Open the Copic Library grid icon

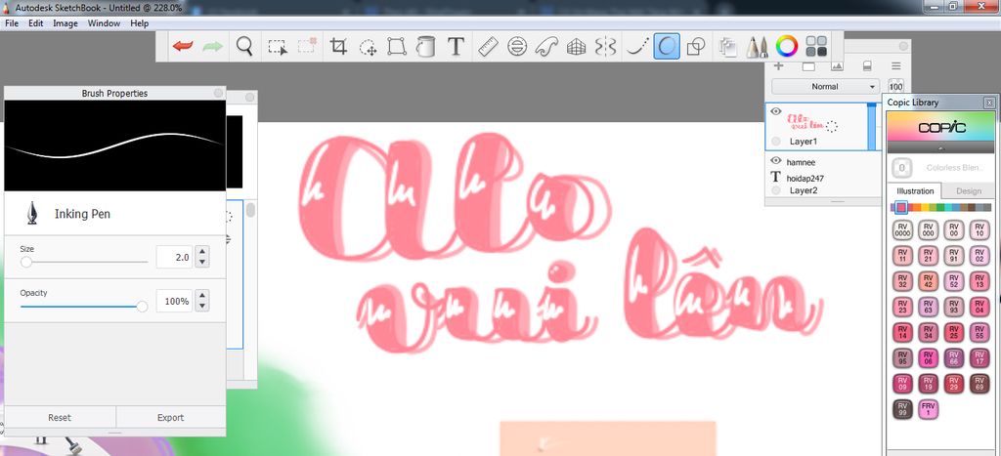pos(816,47)
